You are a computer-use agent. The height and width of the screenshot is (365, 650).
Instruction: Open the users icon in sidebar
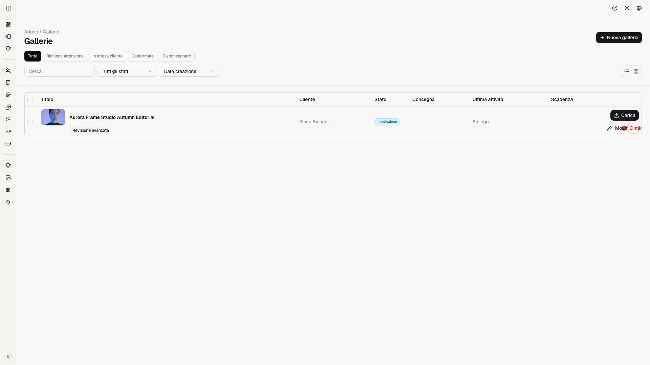8,71
